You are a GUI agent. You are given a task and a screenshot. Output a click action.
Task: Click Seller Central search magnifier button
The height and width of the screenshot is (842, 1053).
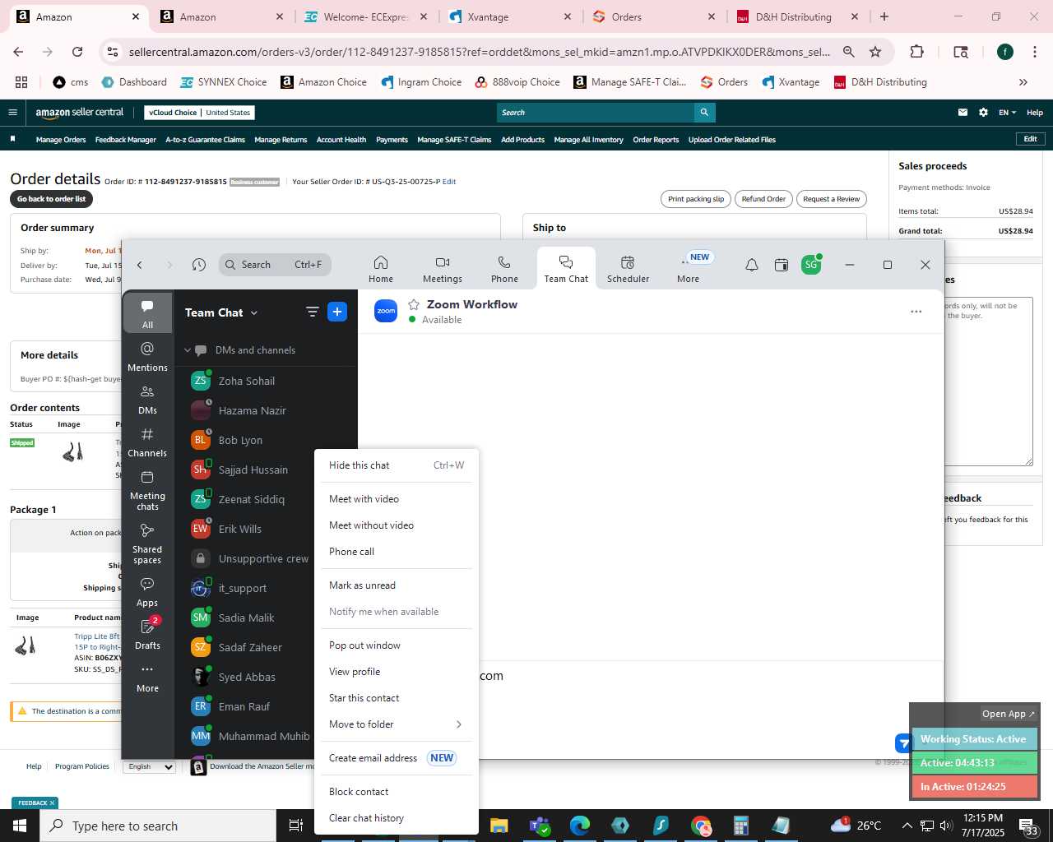[704, 113]
